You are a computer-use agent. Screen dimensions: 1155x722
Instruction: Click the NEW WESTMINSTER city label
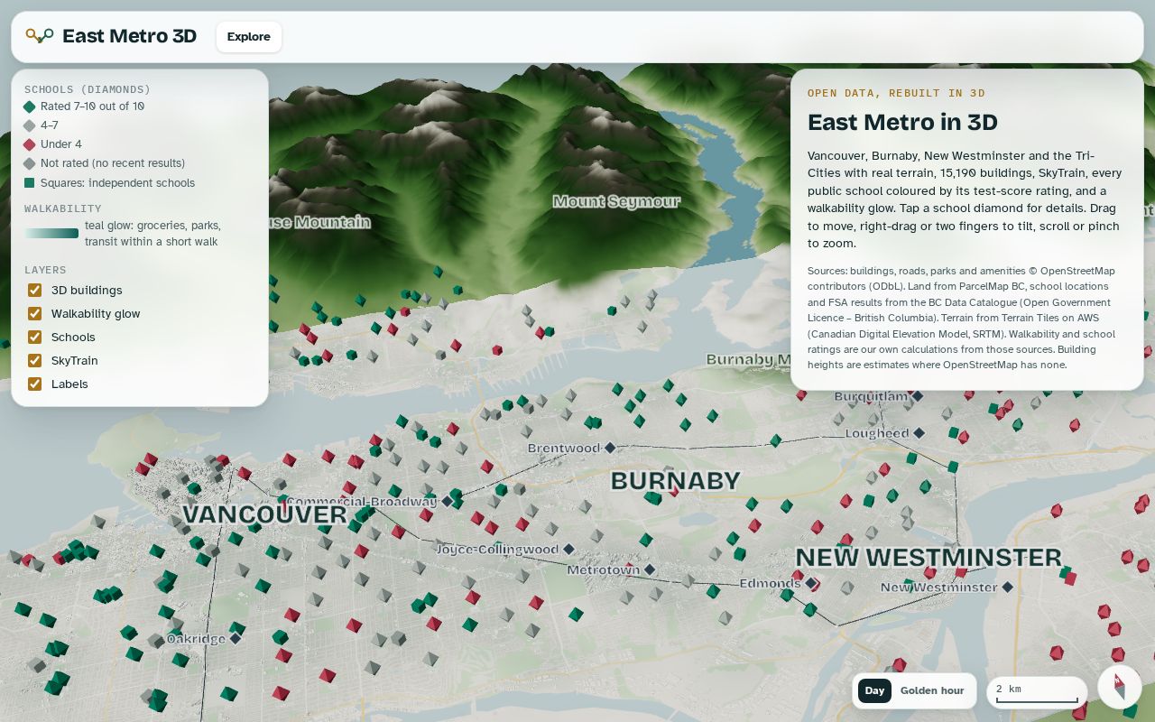929,558
